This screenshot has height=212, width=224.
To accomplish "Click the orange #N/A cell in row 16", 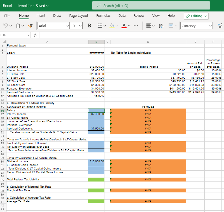I will coord(148,110).
